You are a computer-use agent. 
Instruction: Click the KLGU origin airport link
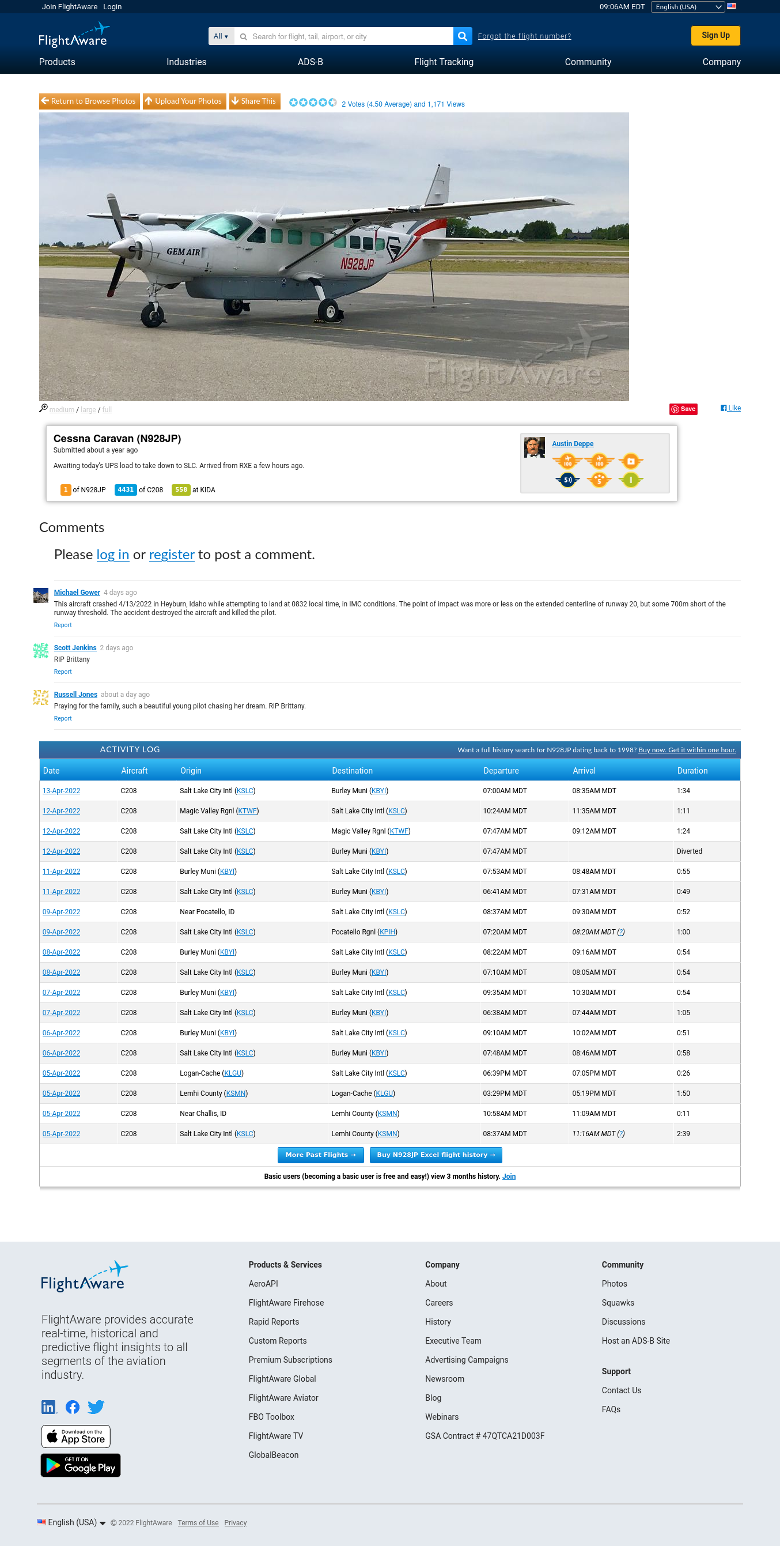point(233,1073)
